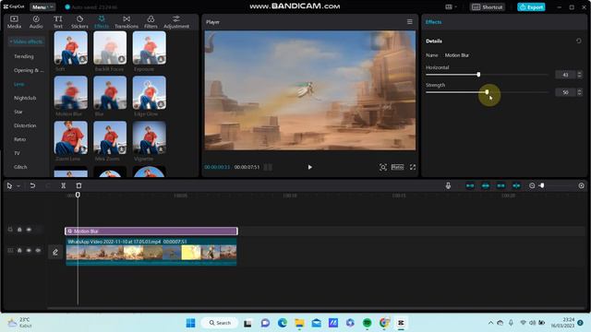Open the Stickers tab

click(79, 22)
